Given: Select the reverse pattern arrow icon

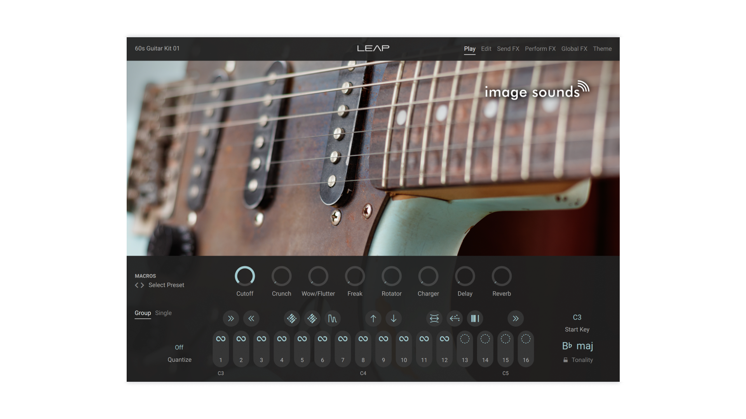Looking at the screenshot, I should (455, 318).
